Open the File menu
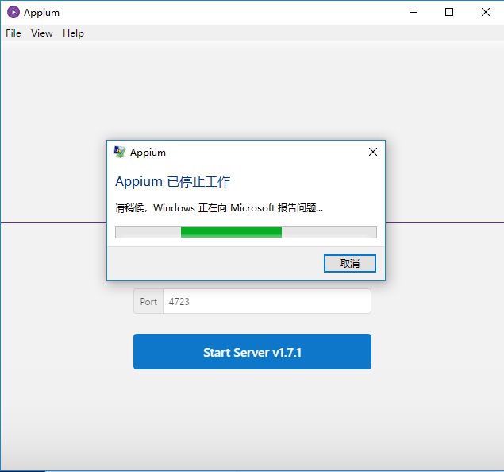The width and height of the screenshot is (504, 472). pyautogui.click(x=13, y=33)
